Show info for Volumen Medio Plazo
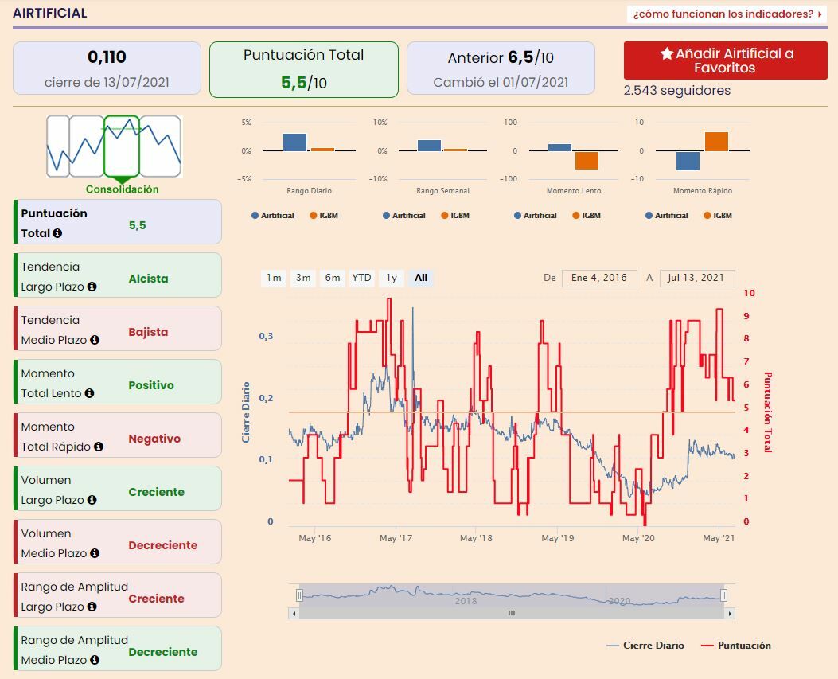 coord(95,553)
